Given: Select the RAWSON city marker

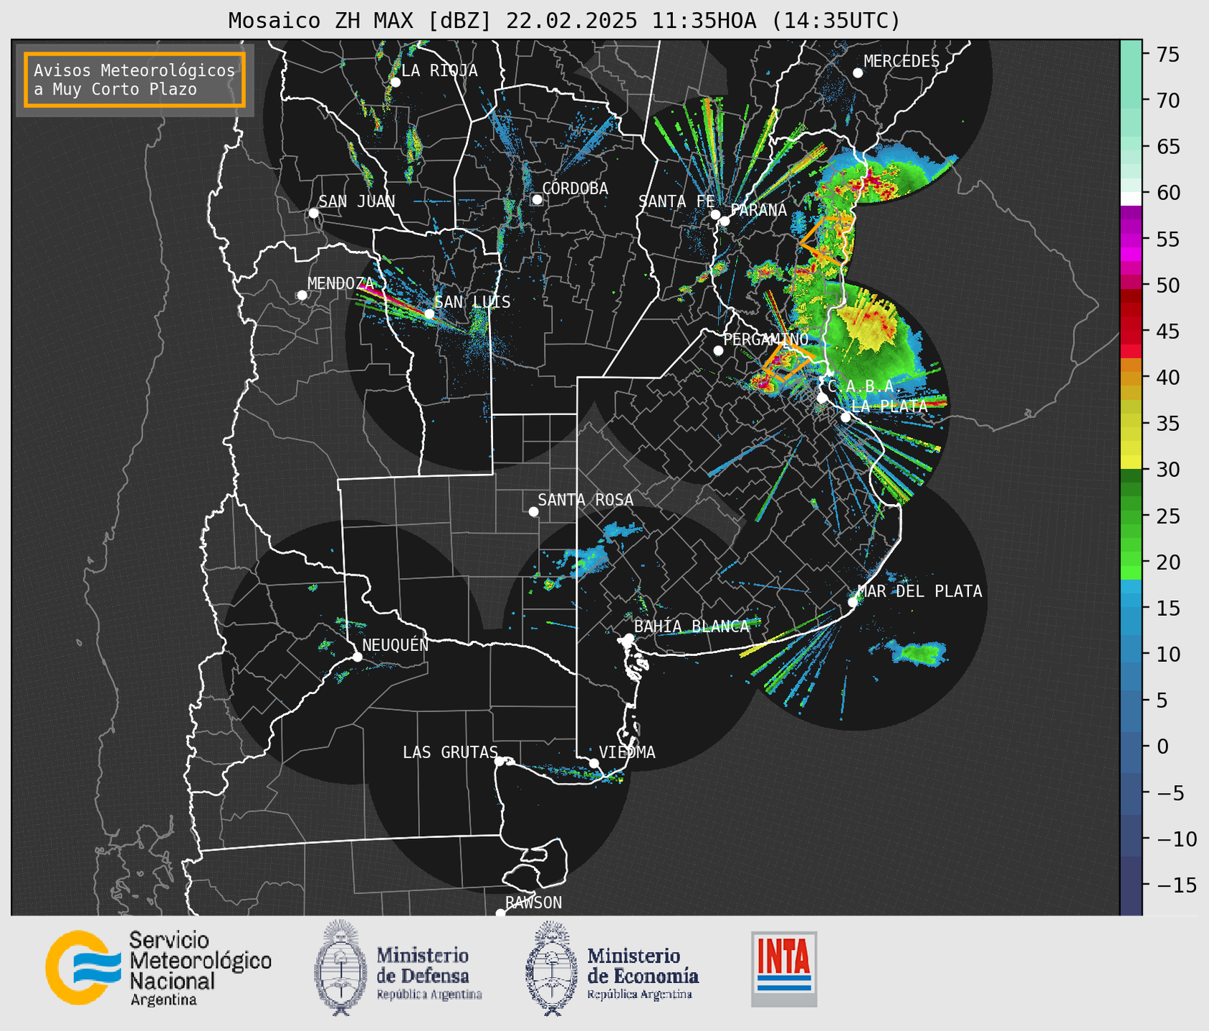Looking at the screenshot, I should [x=500, y=913].
